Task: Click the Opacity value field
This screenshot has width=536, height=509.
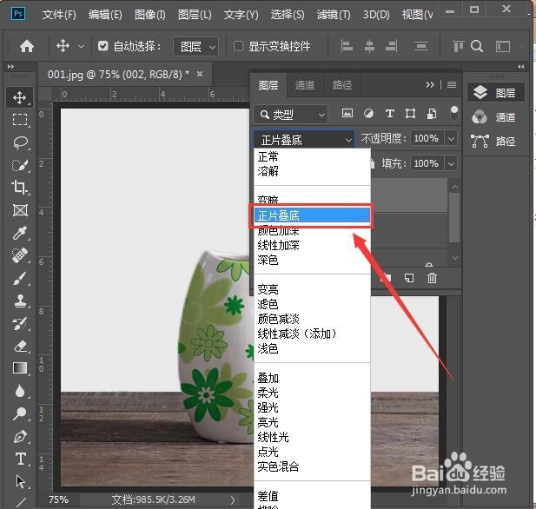Action: (427, 139)
